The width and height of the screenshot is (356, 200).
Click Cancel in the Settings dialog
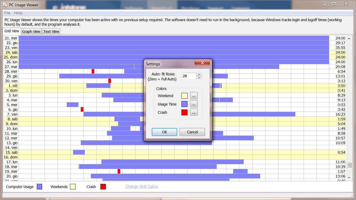pos(192,132)
